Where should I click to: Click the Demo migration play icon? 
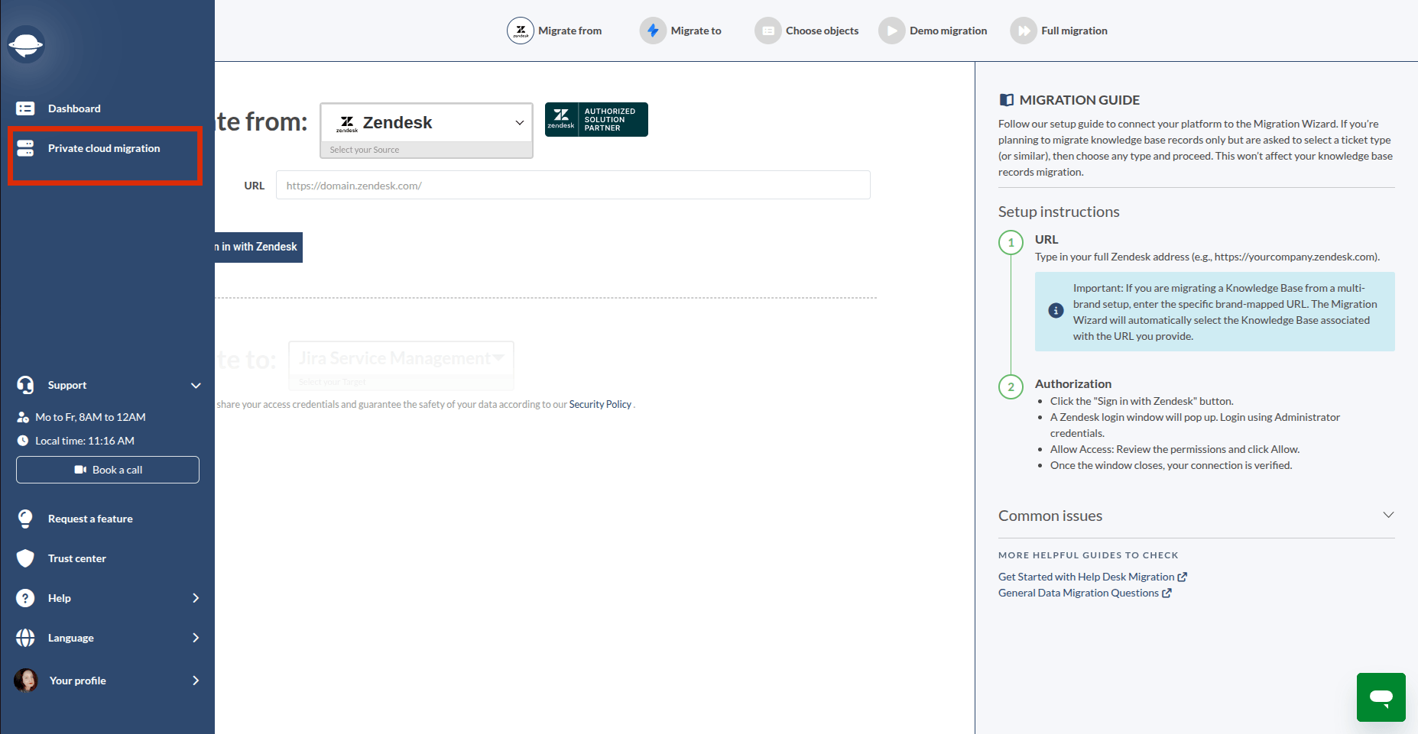click(x=892, y=31)
